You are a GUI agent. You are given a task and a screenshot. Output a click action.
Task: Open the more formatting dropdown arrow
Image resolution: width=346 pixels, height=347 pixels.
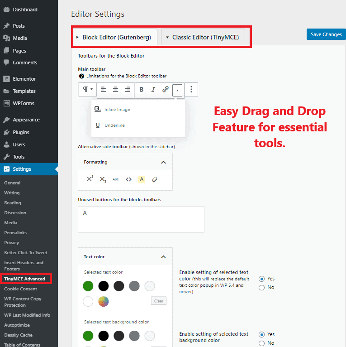coord(177,90)
